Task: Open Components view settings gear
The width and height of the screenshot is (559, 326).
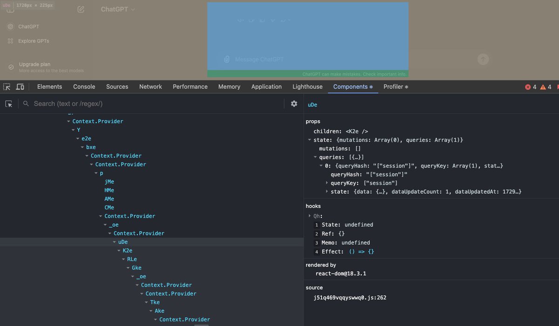Action: coord(294,104)
